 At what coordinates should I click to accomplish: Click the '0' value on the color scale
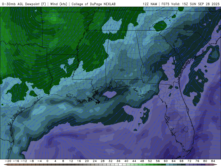click(x=47, y=161)
